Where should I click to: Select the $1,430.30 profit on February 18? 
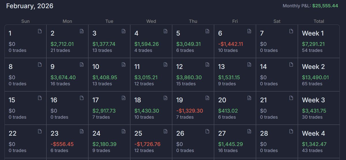coord(146,111)
